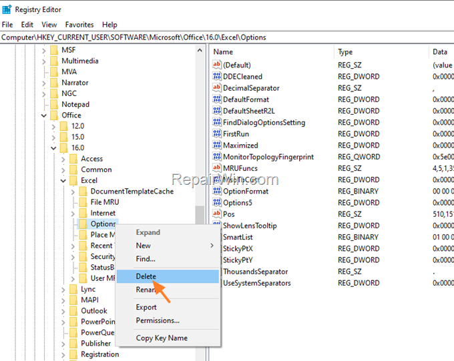Select the ShowLensTooltip value
454x361 pixels.
point(250,226)
